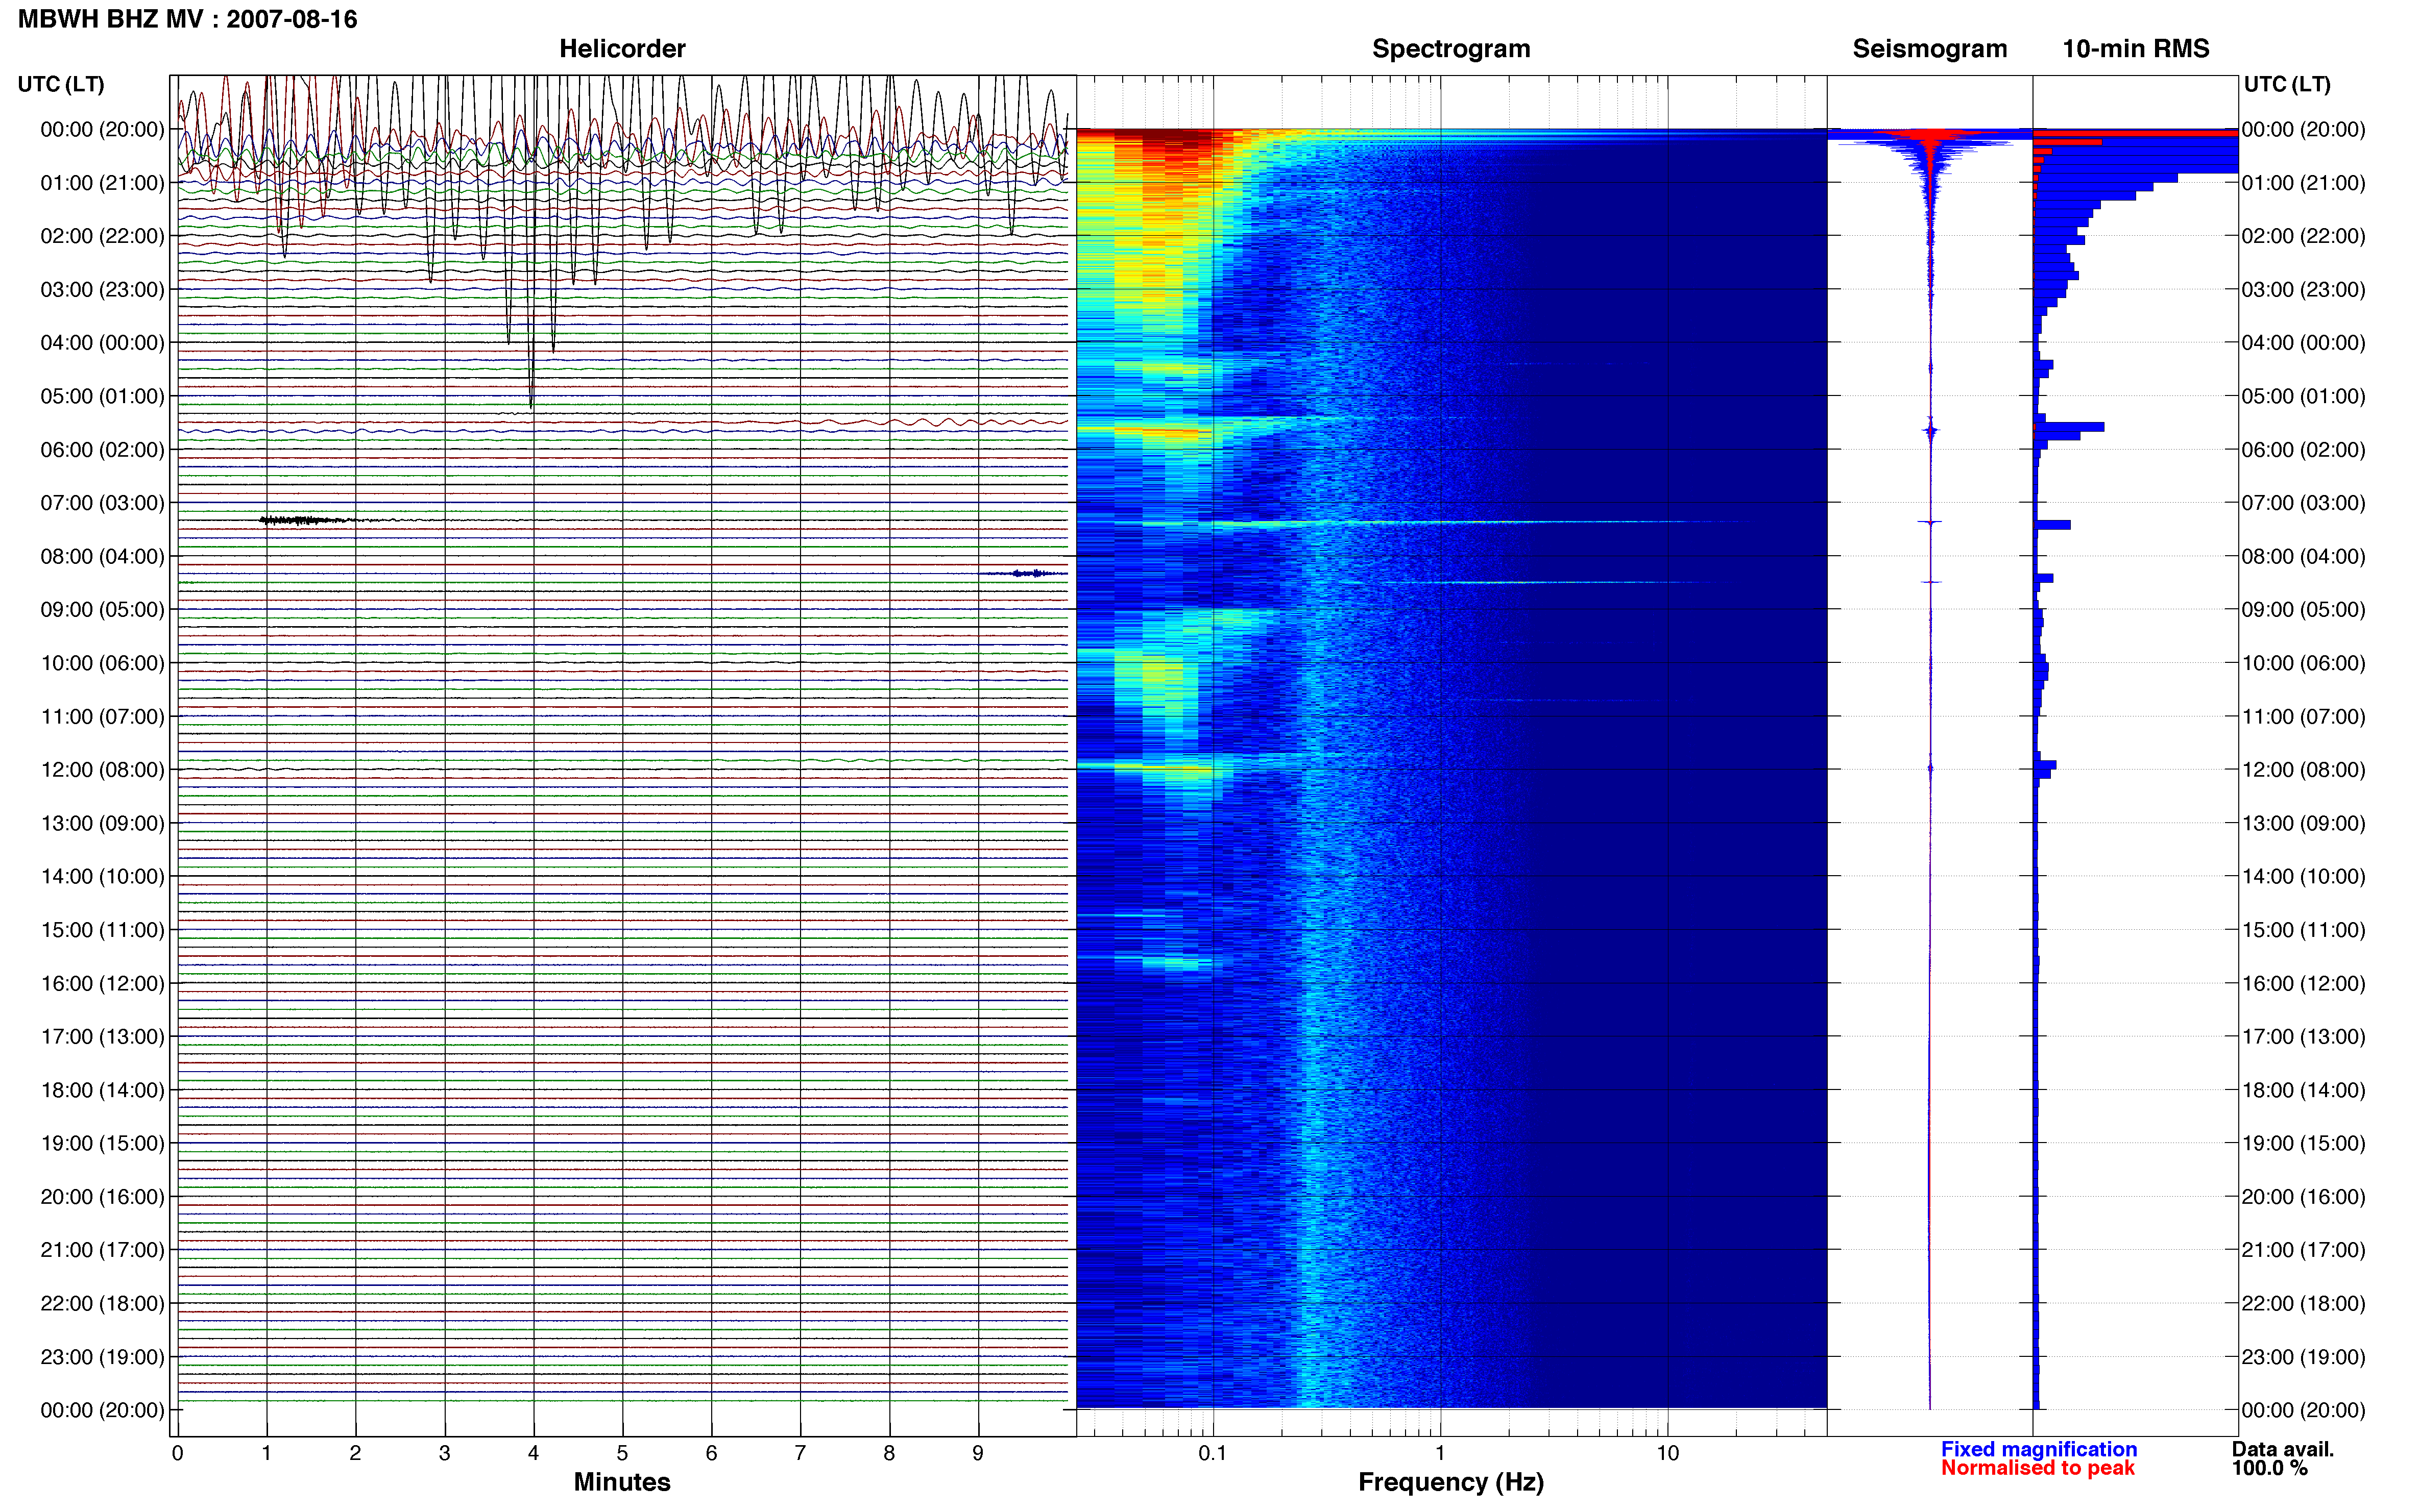Click left time label '12:00 (08:00)'

(102, 769)
